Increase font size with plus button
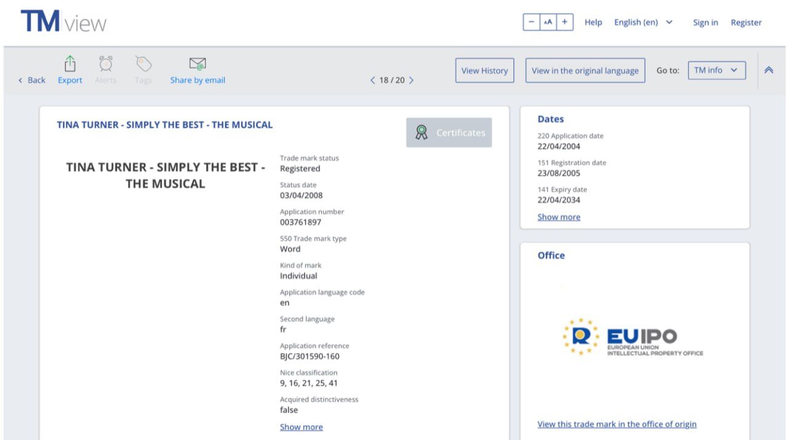Screen dimensions: 788x440 [x=565, y=22]
